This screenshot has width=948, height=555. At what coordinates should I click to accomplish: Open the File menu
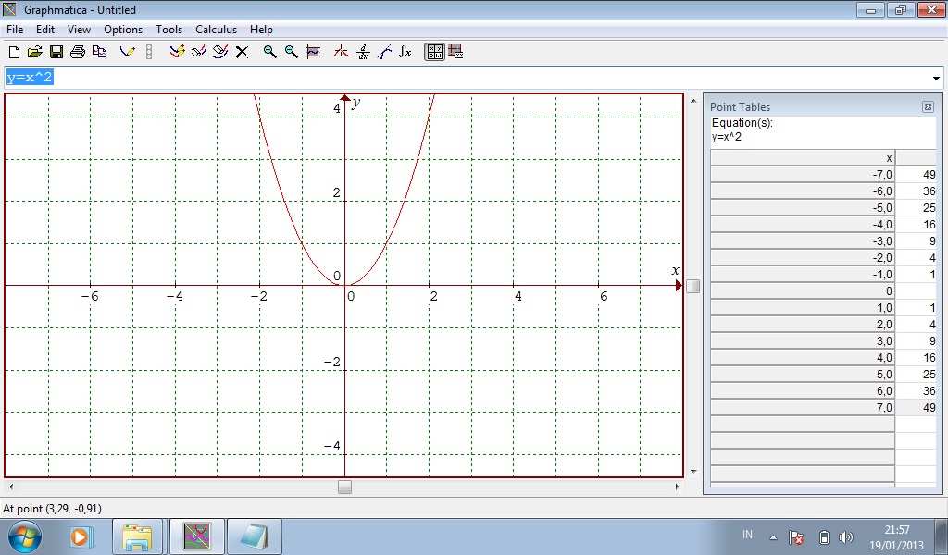tap(15, 29)
